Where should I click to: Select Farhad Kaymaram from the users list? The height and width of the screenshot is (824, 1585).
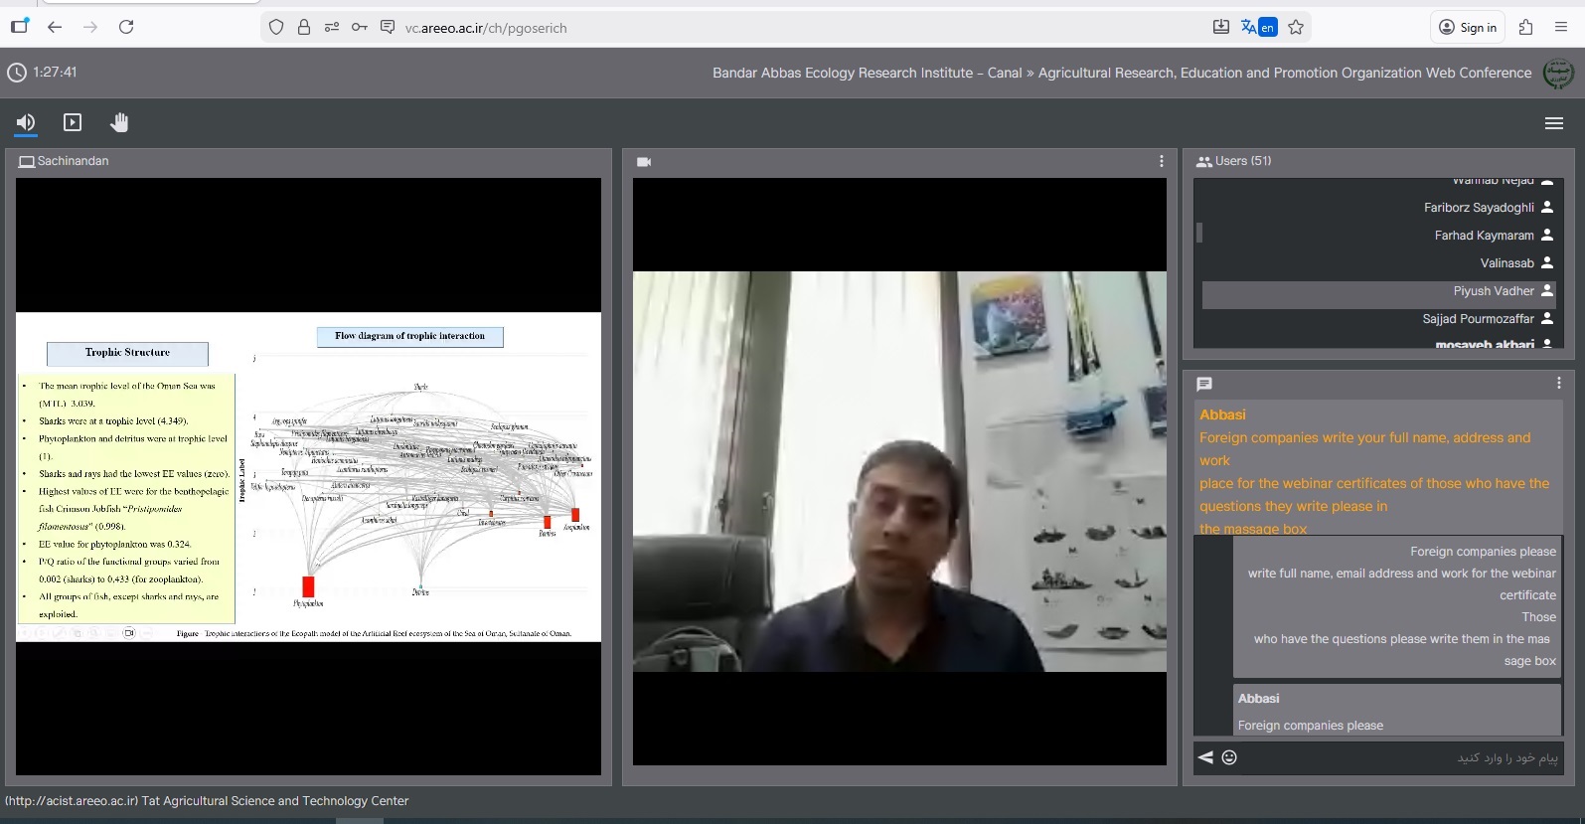click(x=1483, y=236)
